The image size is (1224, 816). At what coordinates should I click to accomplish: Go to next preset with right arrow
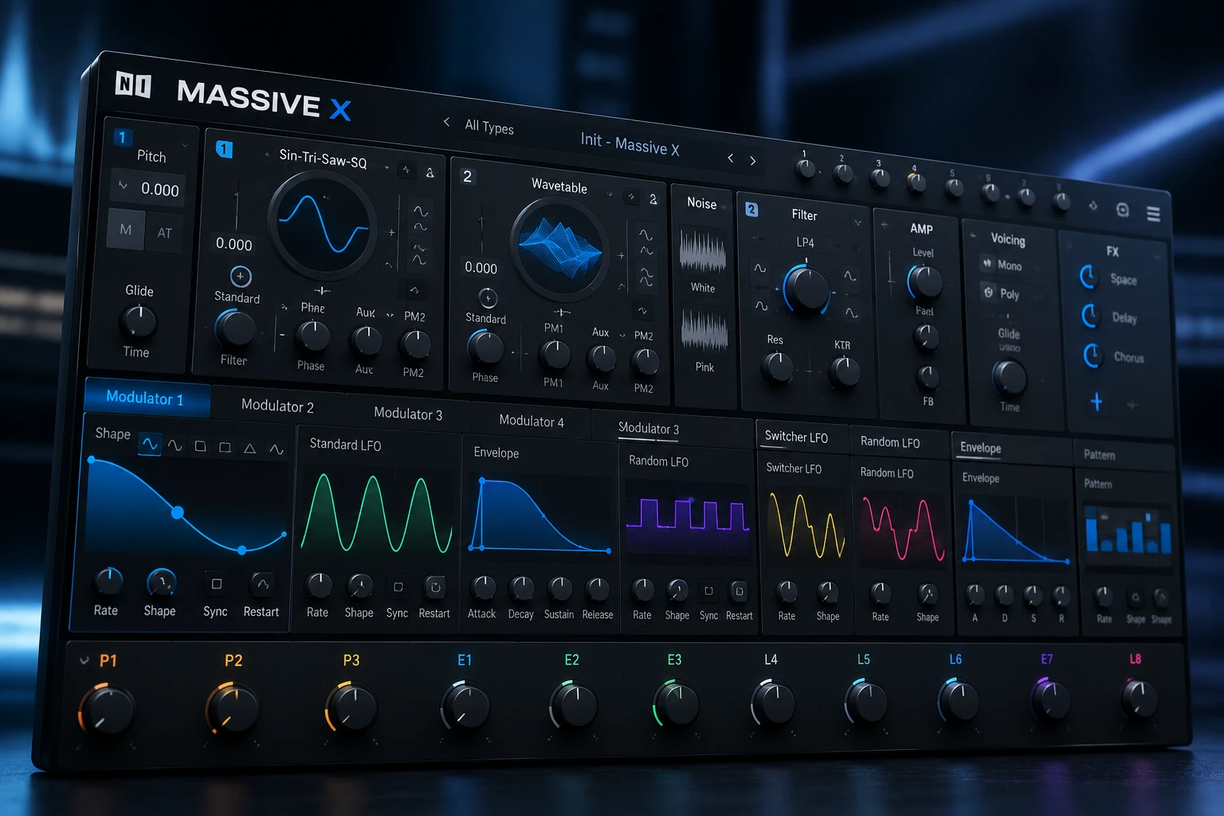coord(752,161)
